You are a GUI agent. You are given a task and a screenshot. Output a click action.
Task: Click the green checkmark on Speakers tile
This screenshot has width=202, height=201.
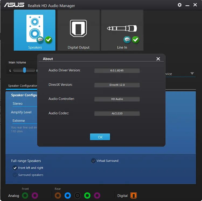click(x=48, y=40)
